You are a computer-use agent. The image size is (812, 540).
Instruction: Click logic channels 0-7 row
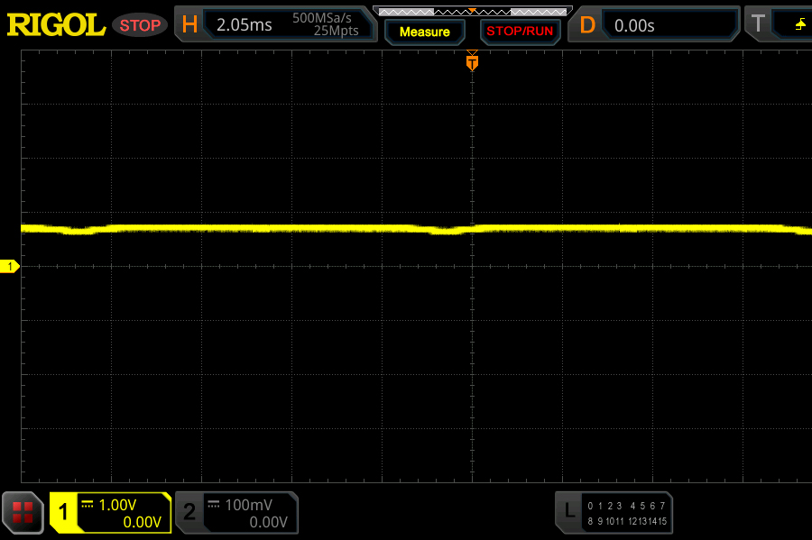click(x=627, y=506)
